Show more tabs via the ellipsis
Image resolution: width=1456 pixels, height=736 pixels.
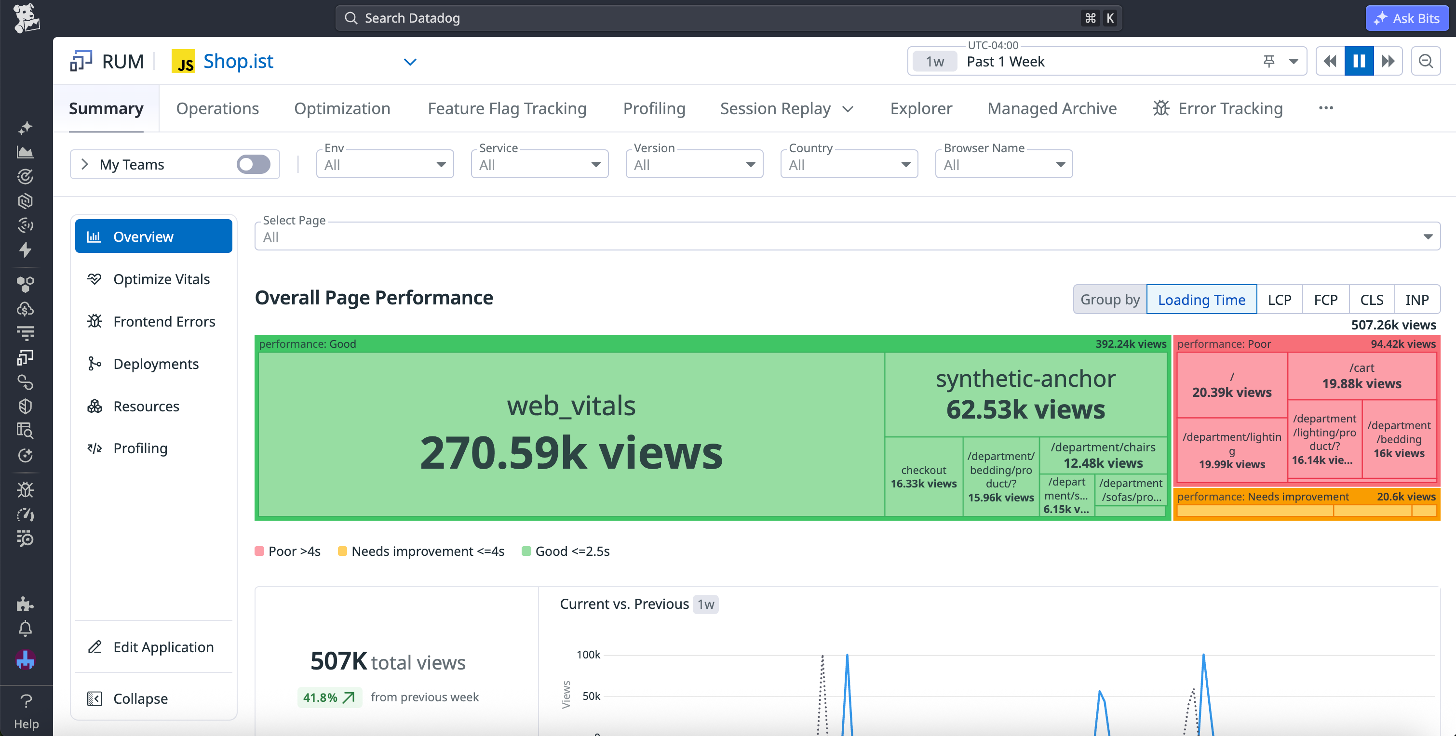1325,107
